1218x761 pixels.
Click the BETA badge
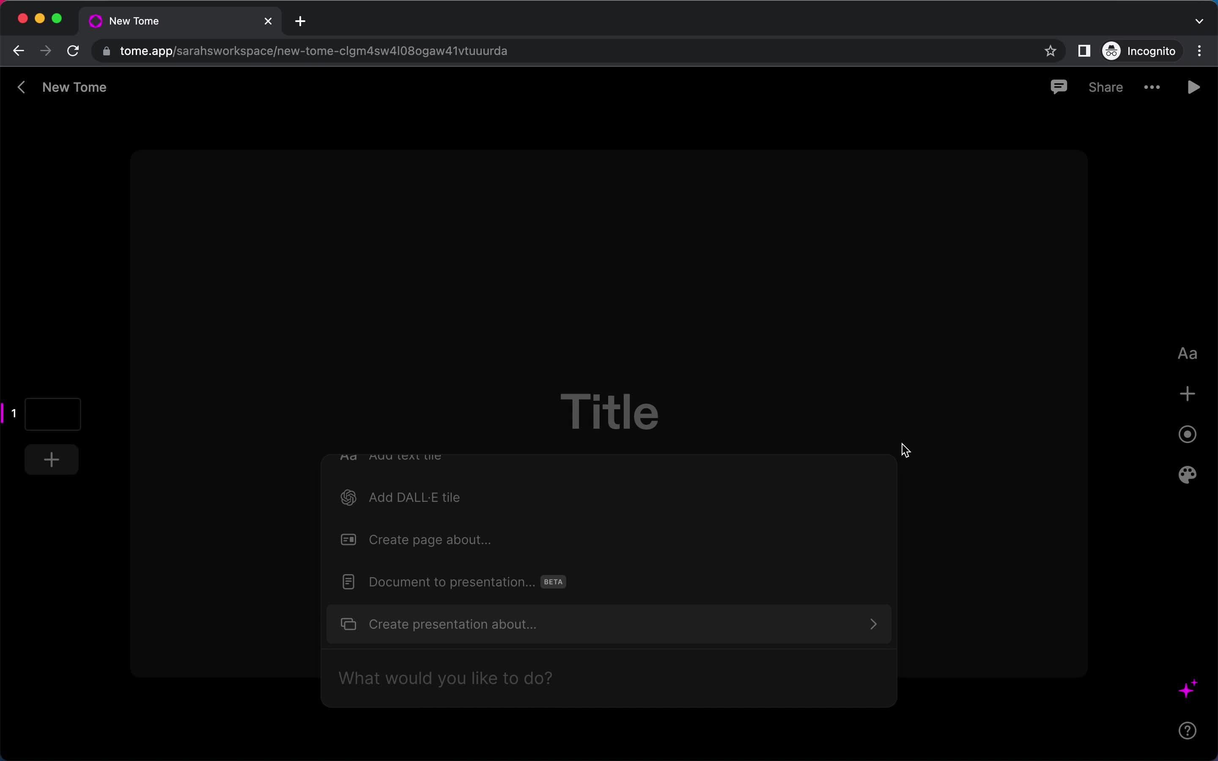pyautogui.click(x=553, y=582)
